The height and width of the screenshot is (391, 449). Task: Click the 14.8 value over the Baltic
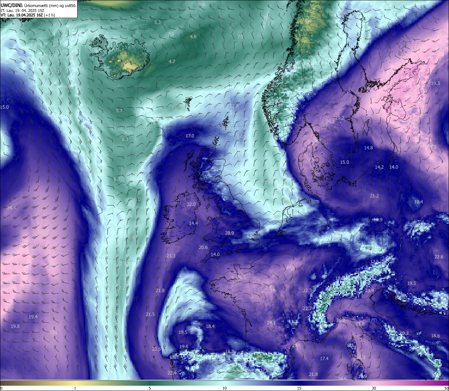(x=368, y=148)
